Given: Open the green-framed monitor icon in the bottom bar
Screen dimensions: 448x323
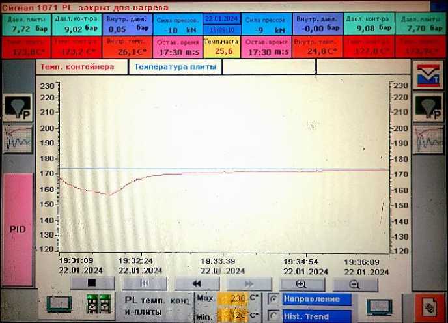Looking at the screenshot, I should click(x=59, y=304).
